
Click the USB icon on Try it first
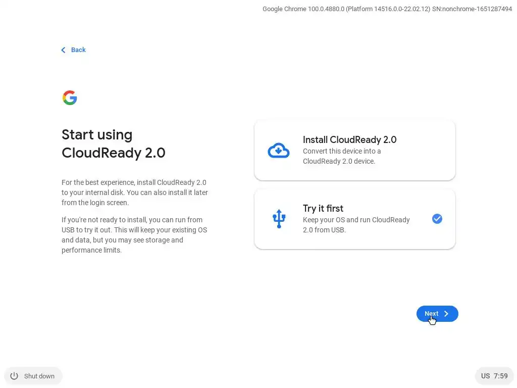(x=279, y=219)
